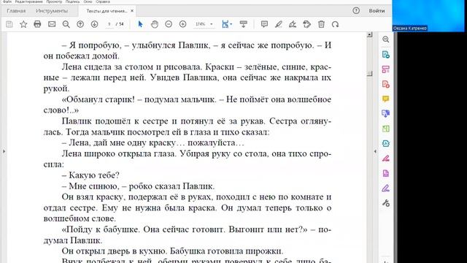Switch to the Главная tab
Viewport: 467px width, 263px height.
[x=16, y=11]
